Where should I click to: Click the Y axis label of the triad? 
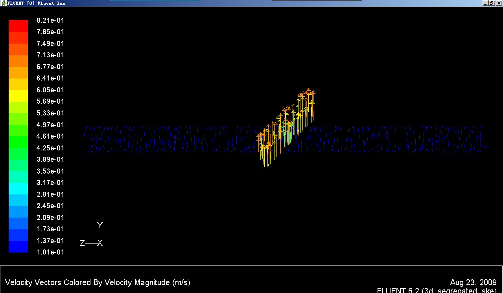(100, 225)
